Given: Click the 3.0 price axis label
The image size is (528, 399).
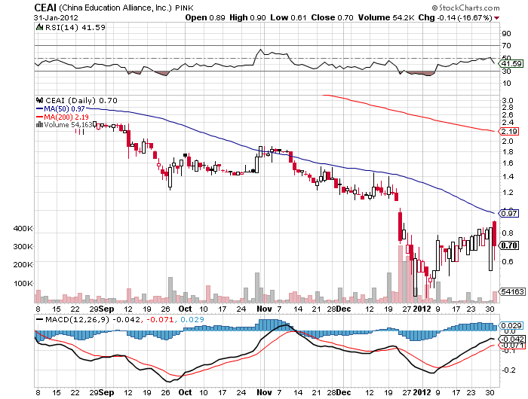Looking at the screenshot, I should 508,101.
